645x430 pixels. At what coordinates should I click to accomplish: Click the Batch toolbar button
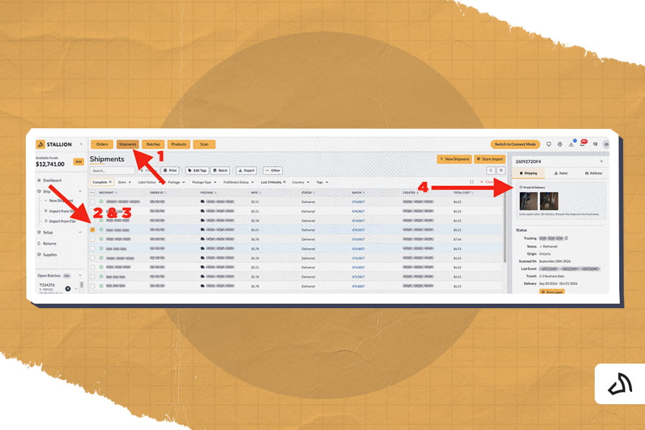coord(221,170)
